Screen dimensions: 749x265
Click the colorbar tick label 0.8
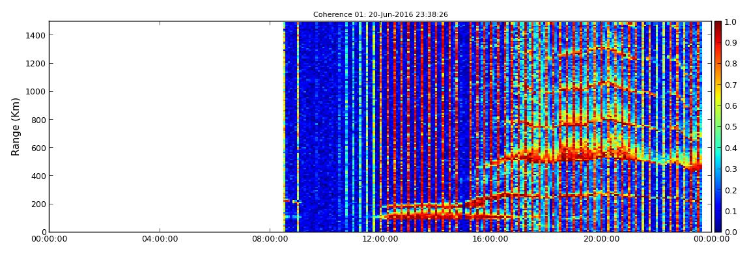tap(730, 64)
